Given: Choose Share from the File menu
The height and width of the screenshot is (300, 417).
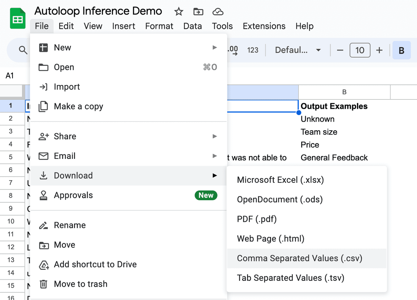Looking at the screenshot, I should pos(129,136).
